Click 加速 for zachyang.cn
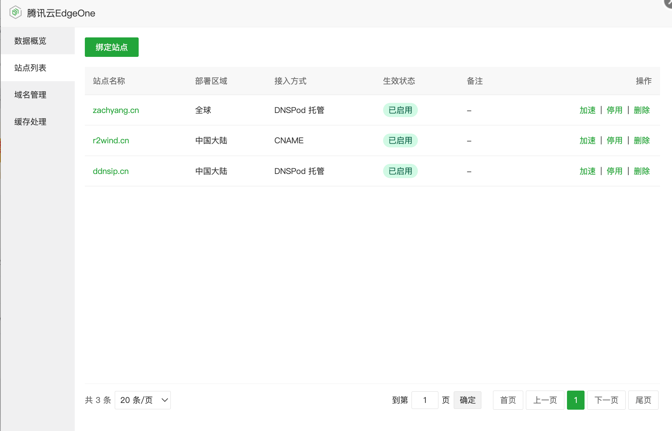 (587, 110)
